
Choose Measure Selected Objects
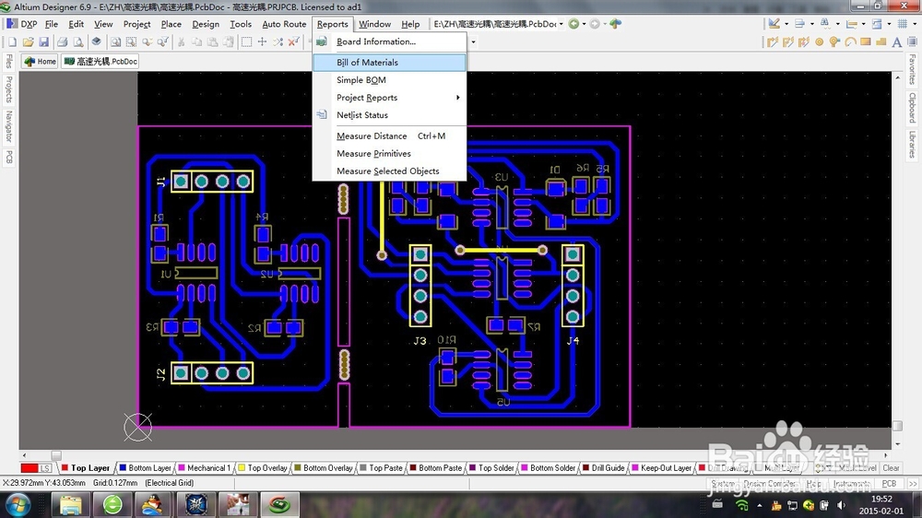pos(389,171)
